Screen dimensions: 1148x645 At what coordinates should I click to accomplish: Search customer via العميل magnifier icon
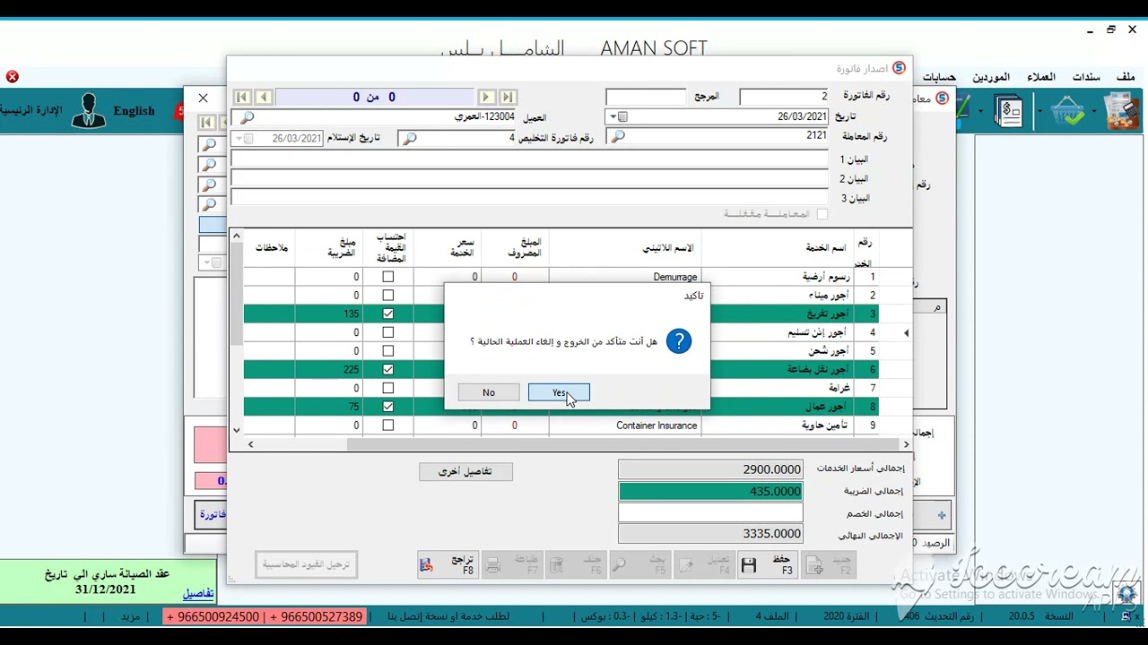(x=248, y=117)
